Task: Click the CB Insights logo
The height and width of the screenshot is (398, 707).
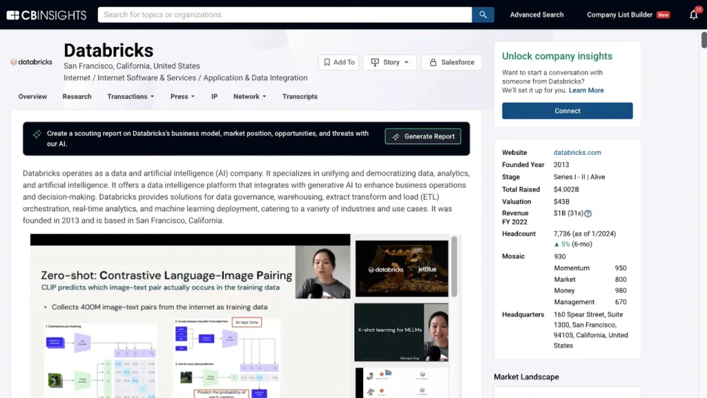Action: pos(46,14)
